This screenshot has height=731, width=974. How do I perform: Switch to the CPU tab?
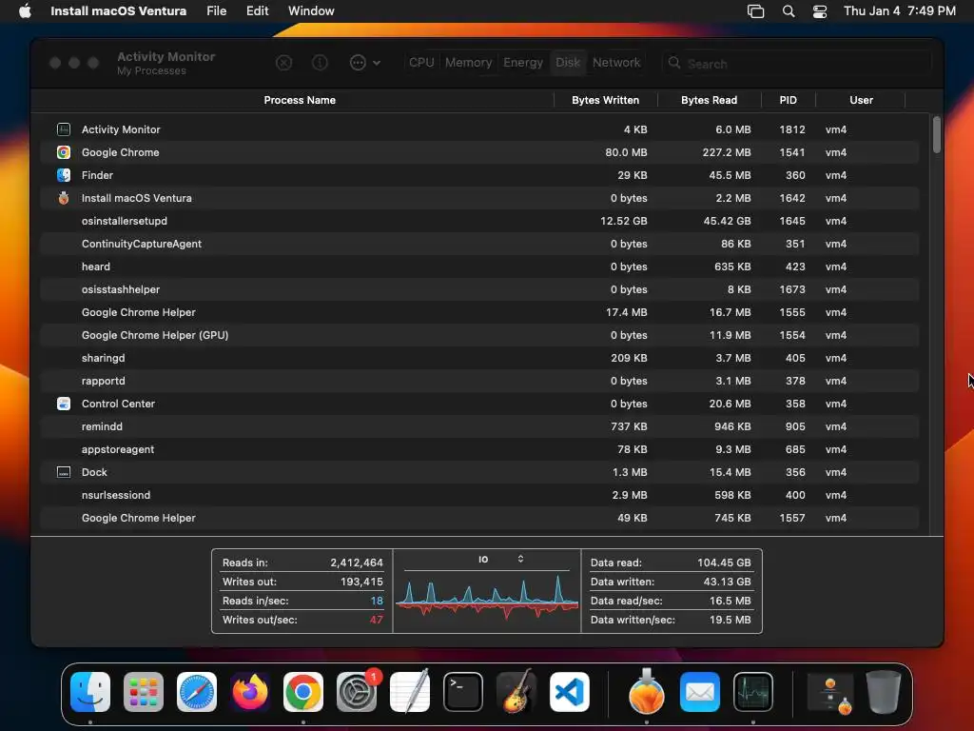click(x=421, y=63)
